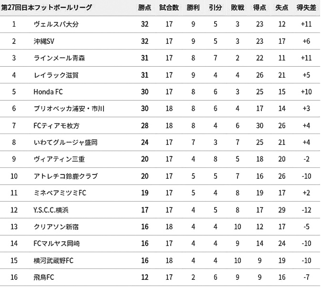Select Y.S.C.C.横浜 in the table
321x287 pixels.
[51, 210]
